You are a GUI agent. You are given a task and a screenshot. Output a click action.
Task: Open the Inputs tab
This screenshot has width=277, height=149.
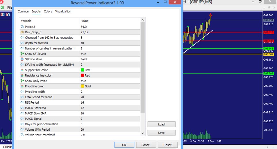36,11
